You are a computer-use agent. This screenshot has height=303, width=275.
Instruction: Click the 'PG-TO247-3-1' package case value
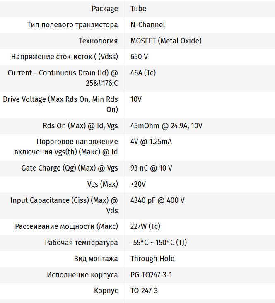pyautogui.click(x=151, y=275)
